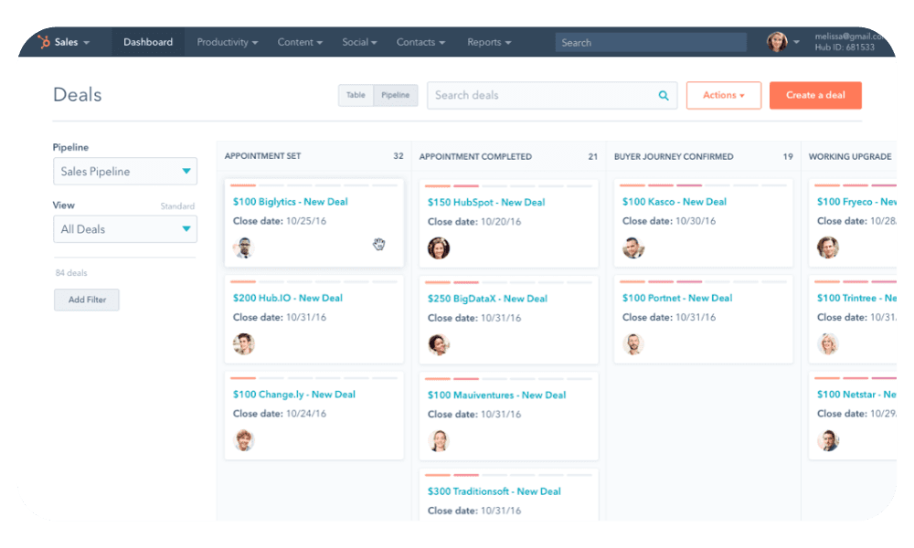Click the Create a deal button
914x548 pixels.
815,95
